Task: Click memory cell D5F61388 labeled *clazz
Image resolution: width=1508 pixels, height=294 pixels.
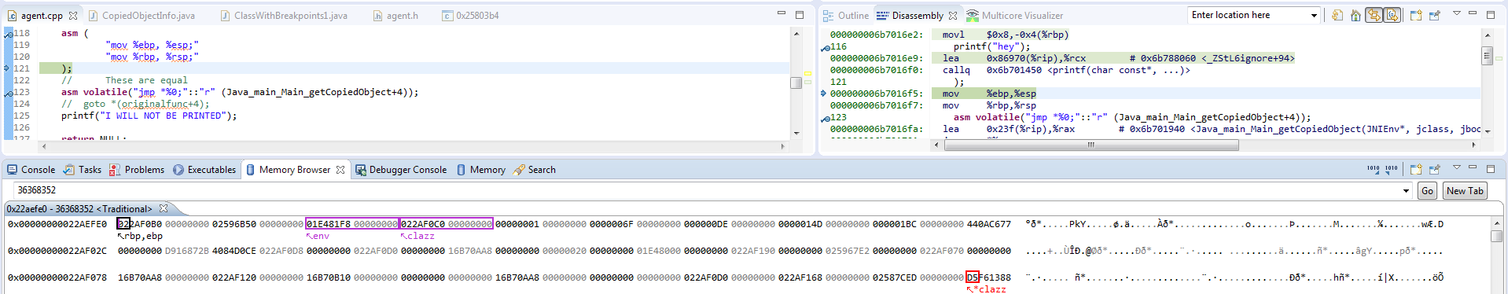Action: click(989, 277)
